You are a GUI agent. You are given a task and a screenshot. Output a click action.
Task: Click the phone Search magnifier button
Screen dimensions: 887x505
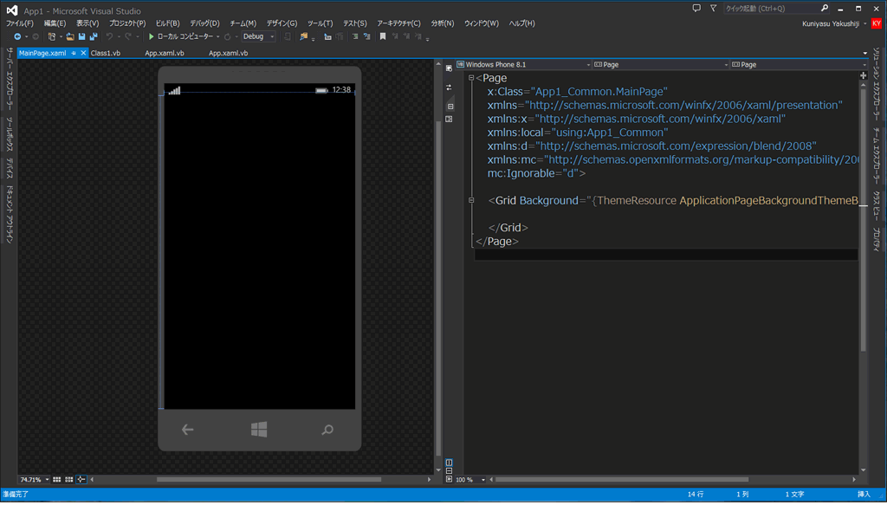(327, 431)
